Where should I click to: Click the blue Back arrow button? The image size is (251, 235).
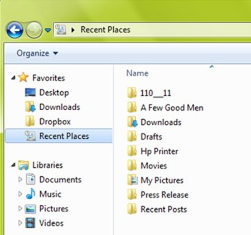tap(15, 30)
